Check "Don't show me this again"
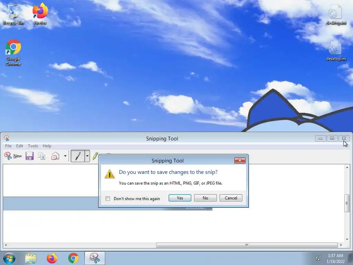The height and width of the screenshot is (265, 353). [x=108, y=198]
